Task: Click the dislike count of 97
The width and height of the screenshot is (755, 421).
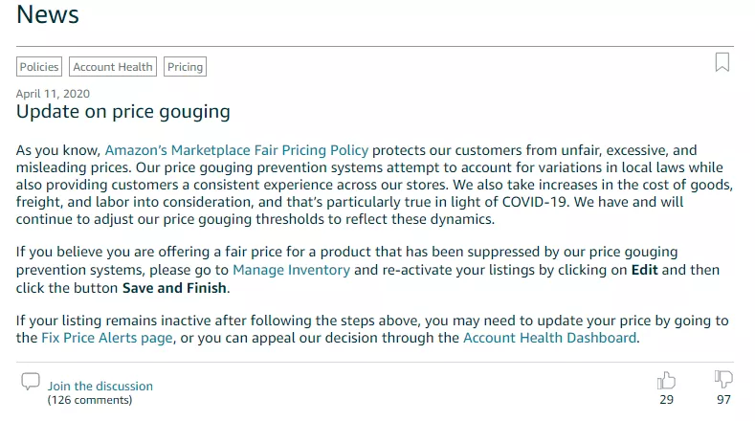Action: [x=723, y=400]
